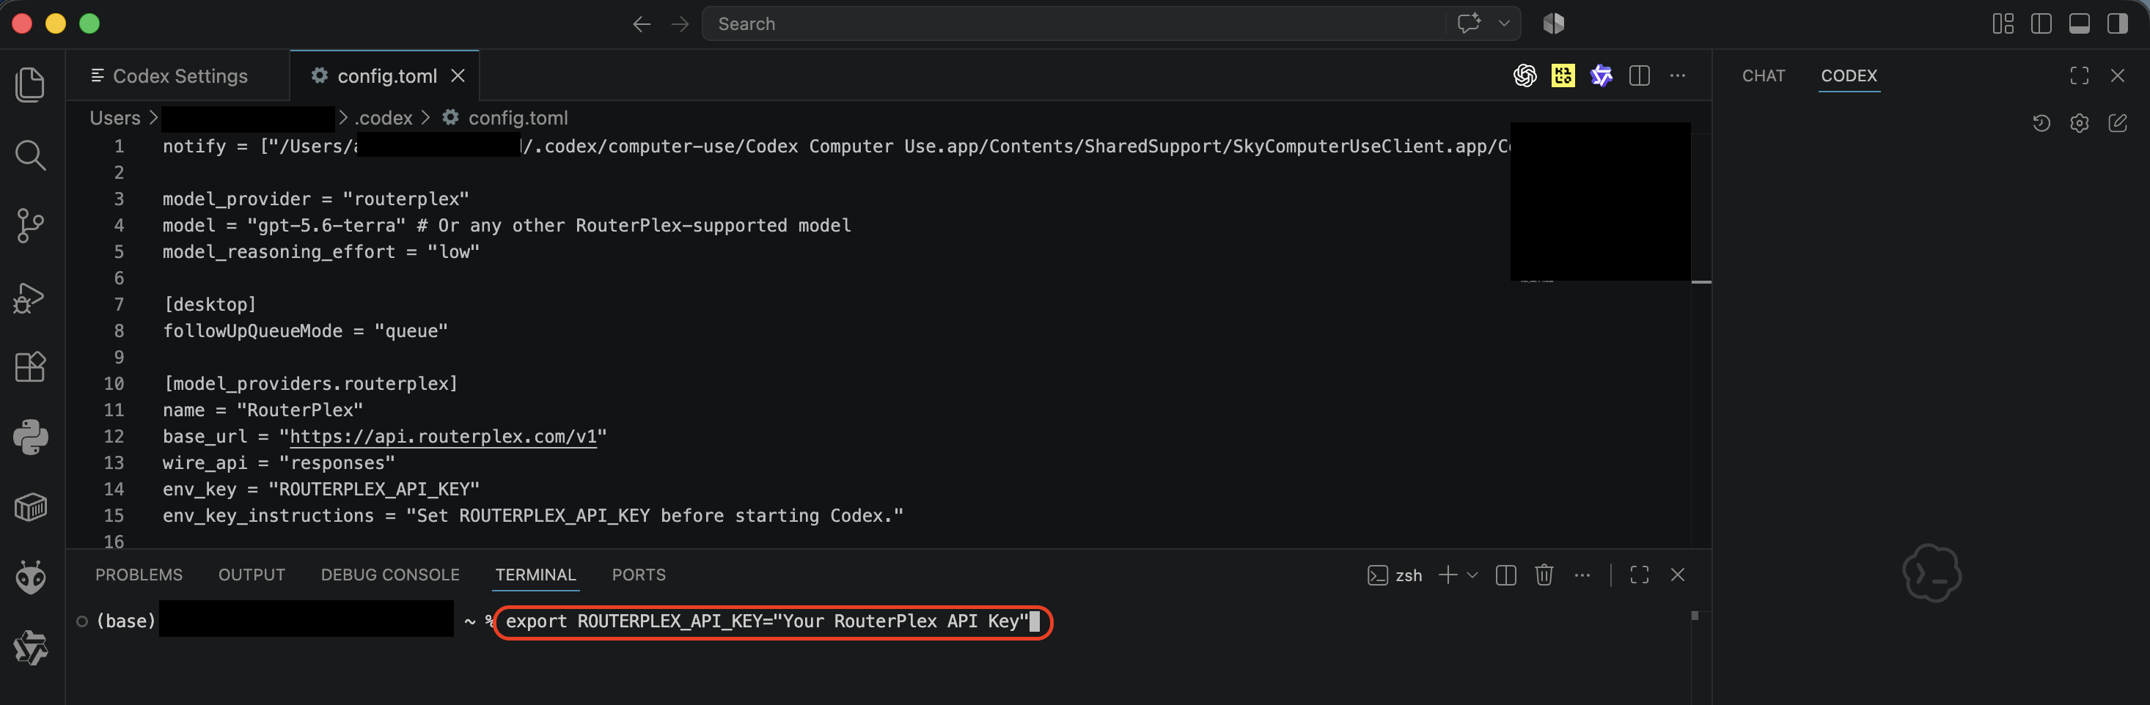Open the alien-face extension icon view

click(31, 577)
